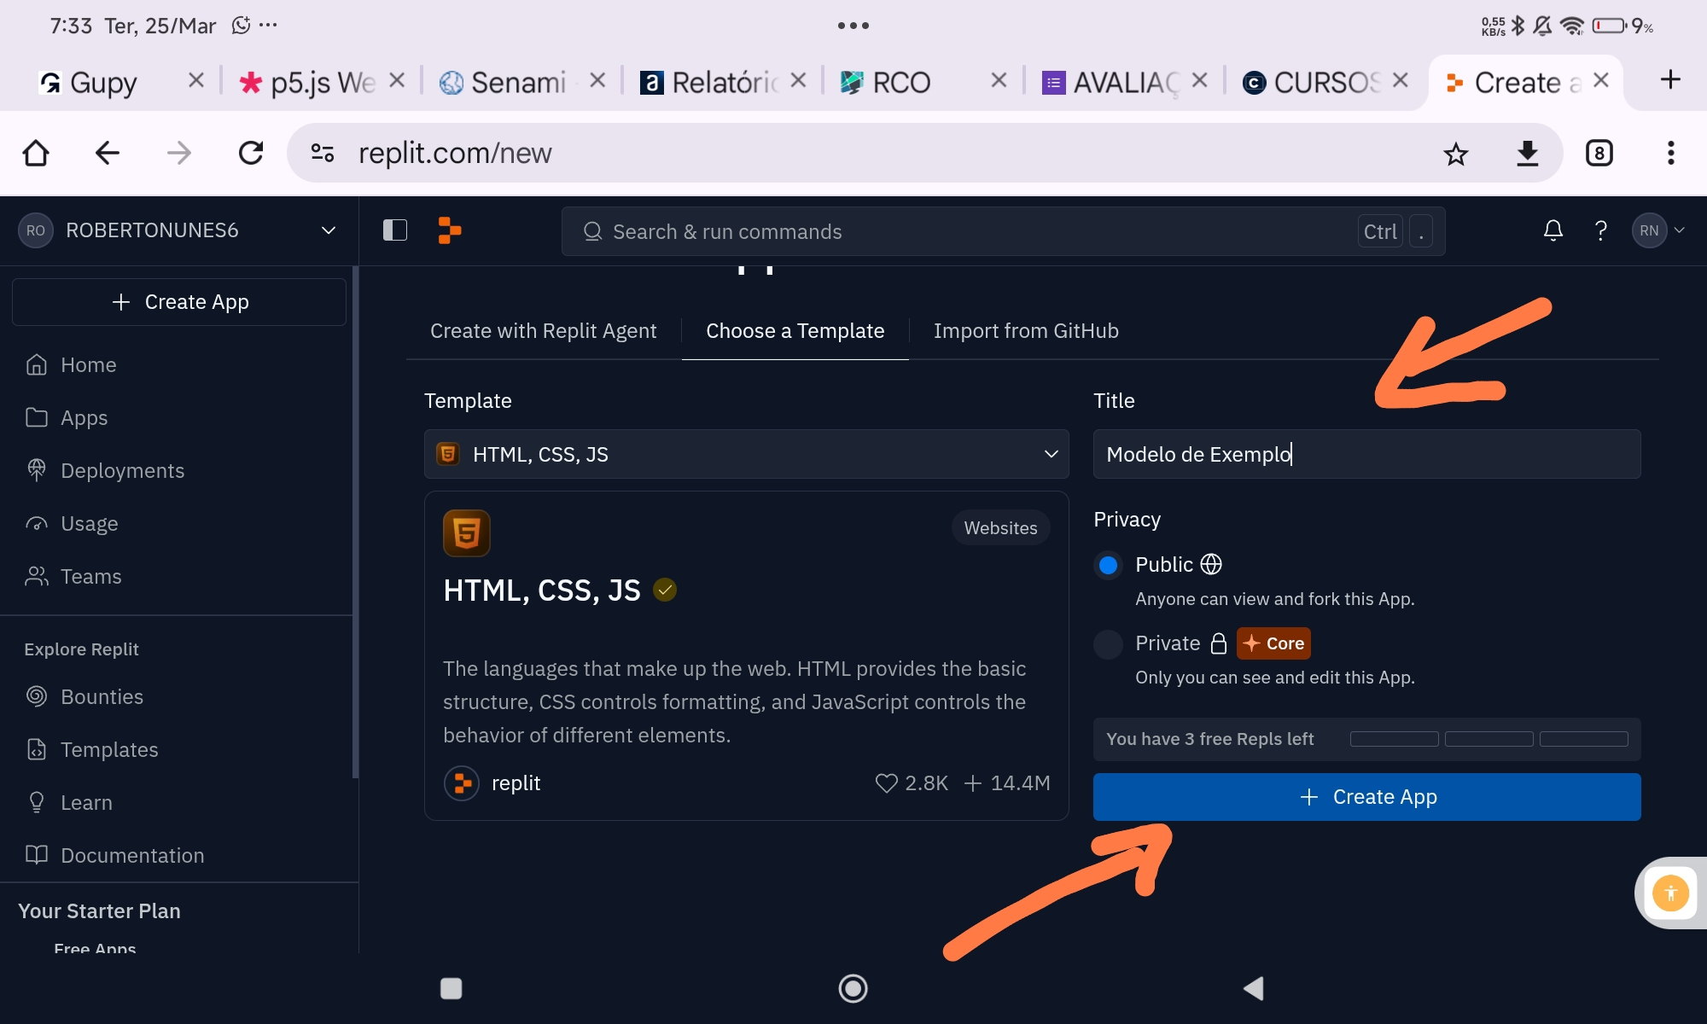Select the Public privacy option

1109,565
